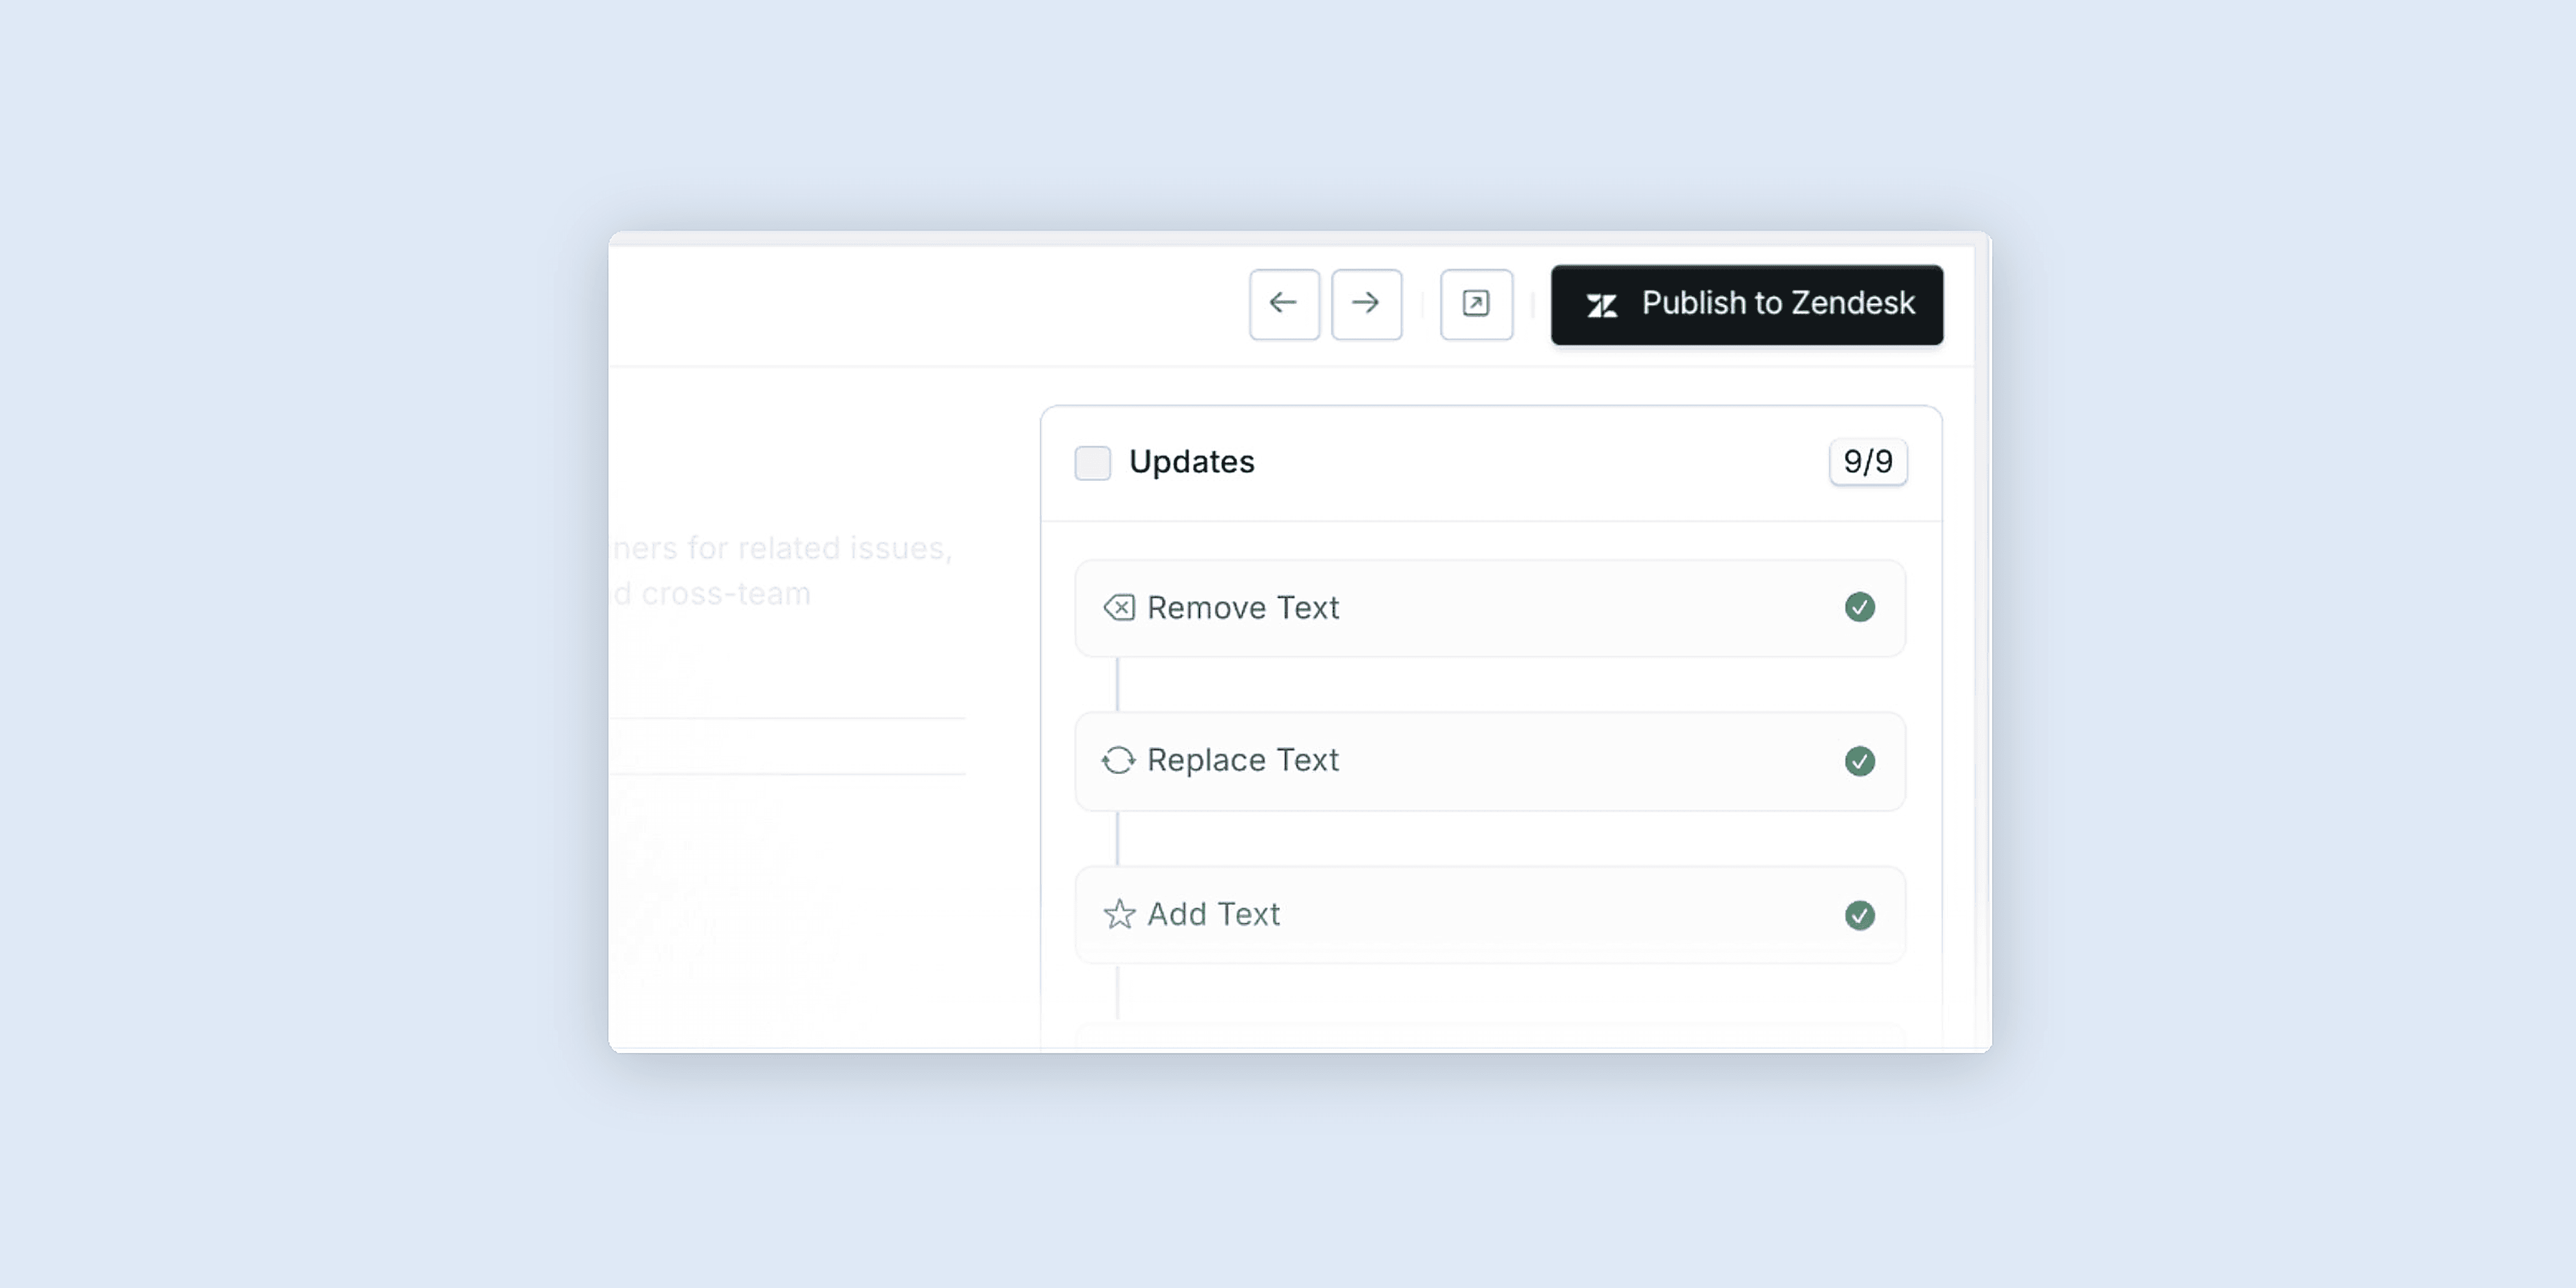This screenshot has height=1288, width=2576.
Task: Toggle green check on Add Text
Action: click(x=1859, y=915)
